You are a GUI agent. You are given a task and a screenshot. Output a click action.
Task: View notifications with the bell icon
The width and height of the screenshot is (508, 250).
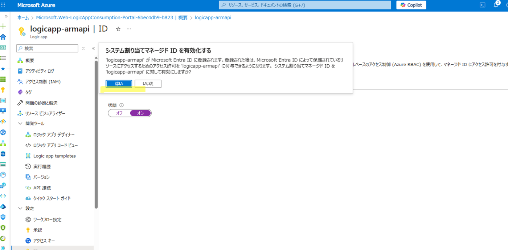(x=496, y=5)
